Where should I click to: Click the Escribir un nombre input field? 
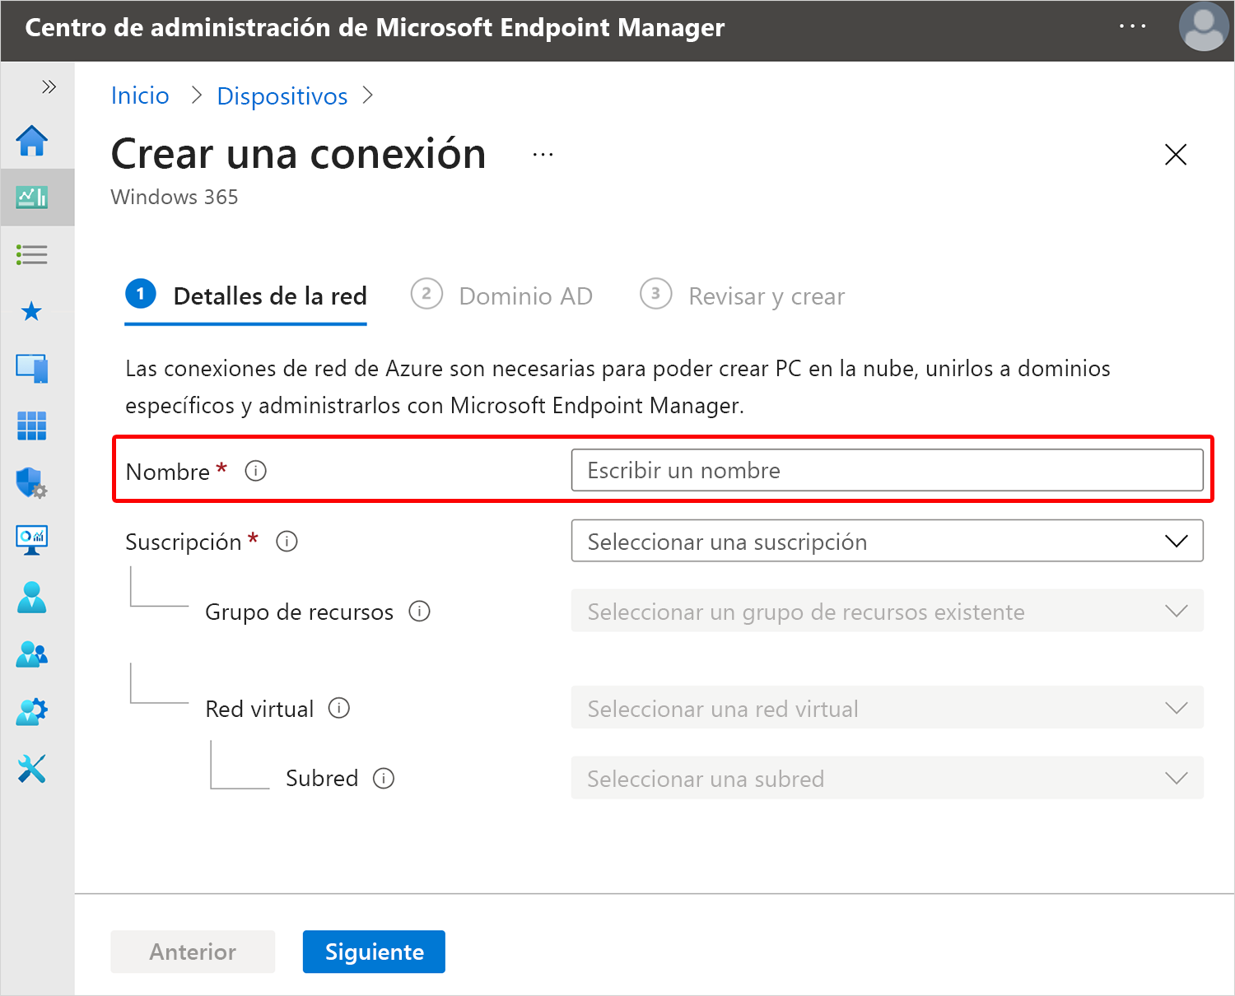[888, 470]
